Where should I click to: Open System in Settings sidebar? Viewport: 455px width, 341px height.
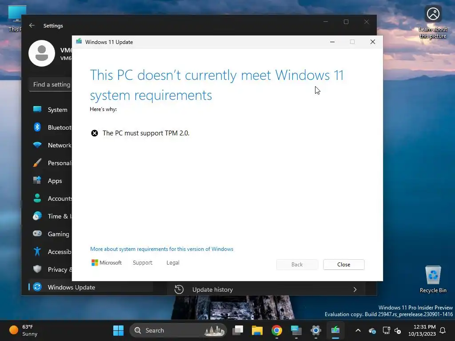(51, 110)
